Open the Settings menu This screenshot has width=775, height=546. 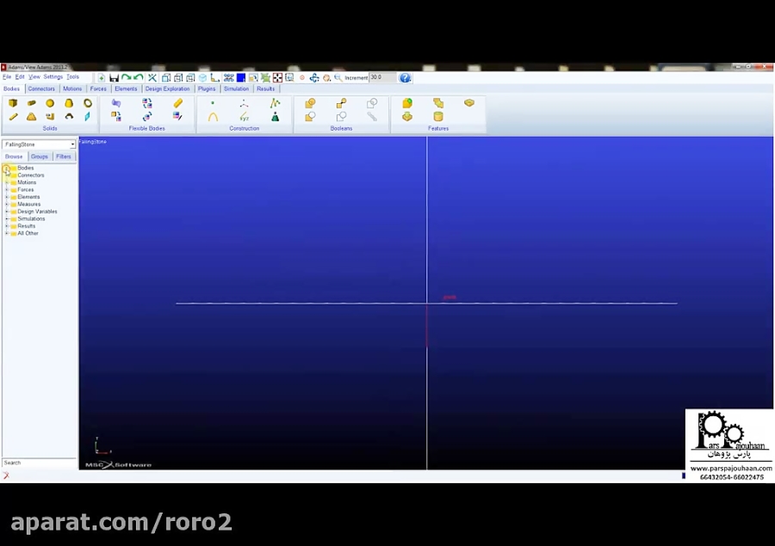click(x=53, y=77)
